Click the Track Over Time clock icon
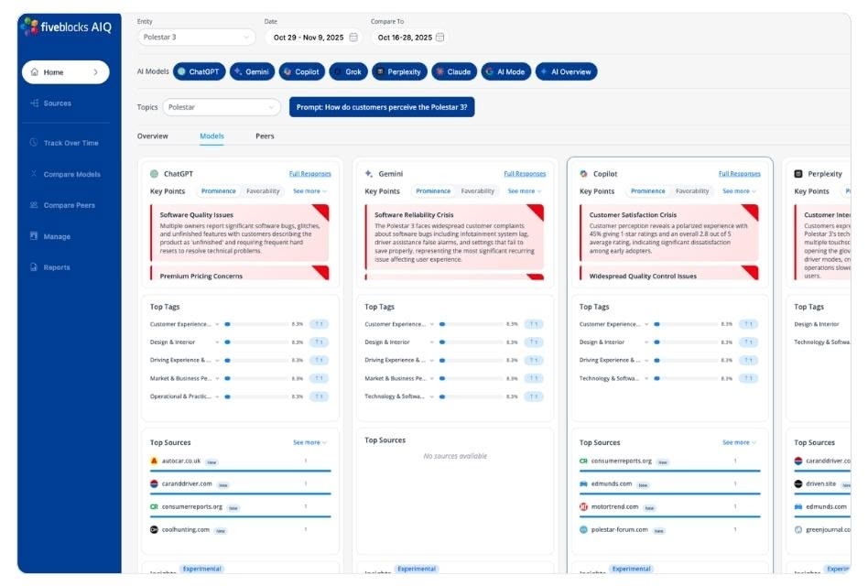The height and width of the screenshot is (586, 868). (34, 143)
